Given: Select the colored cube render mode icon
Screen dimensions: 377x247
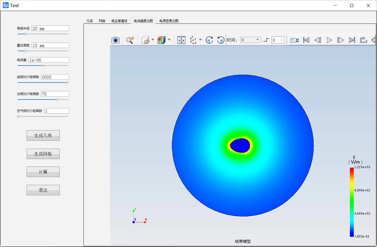Looking at the screenshot, I should coord(161,40).
